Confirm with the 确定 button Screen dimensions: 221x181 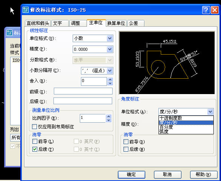[131, 175]
